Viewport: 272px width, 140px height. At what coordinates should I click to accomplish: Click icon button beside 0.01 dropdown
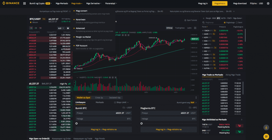tap(68, 28)
